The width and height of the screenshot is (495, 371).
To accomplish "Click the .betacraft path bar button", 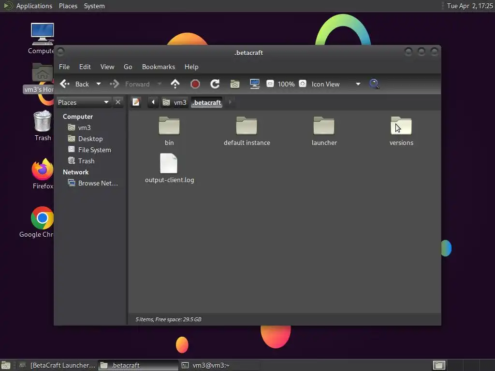I will [207, 102].
